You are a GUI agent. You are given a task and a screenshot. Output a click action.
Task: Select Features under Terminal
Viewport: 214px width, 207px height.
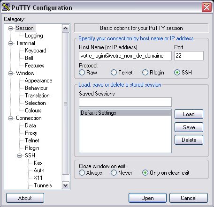[x=35, y=66]
